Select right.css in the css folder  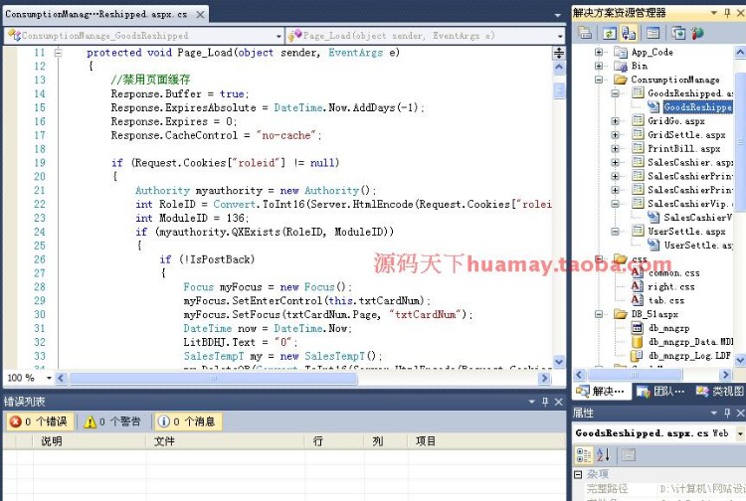(670, 286)
